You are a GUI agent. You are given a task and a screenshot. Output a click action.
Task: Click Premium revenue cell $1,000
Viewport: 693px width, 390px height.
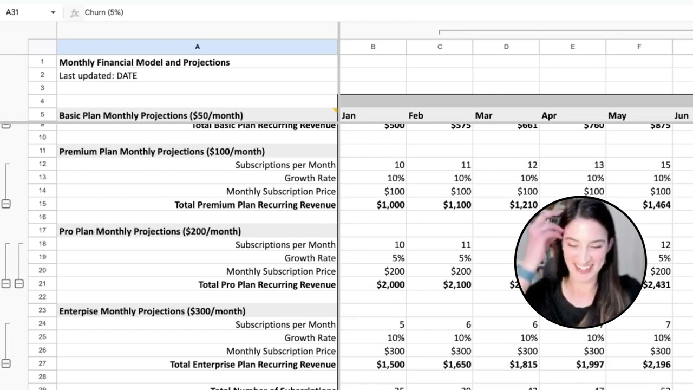pyautogui.click(x=373, y=205)
